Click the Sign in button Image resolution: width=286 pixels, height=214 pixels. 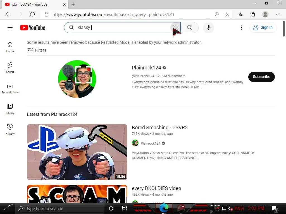pyautogui.click(x=263, y=28)
